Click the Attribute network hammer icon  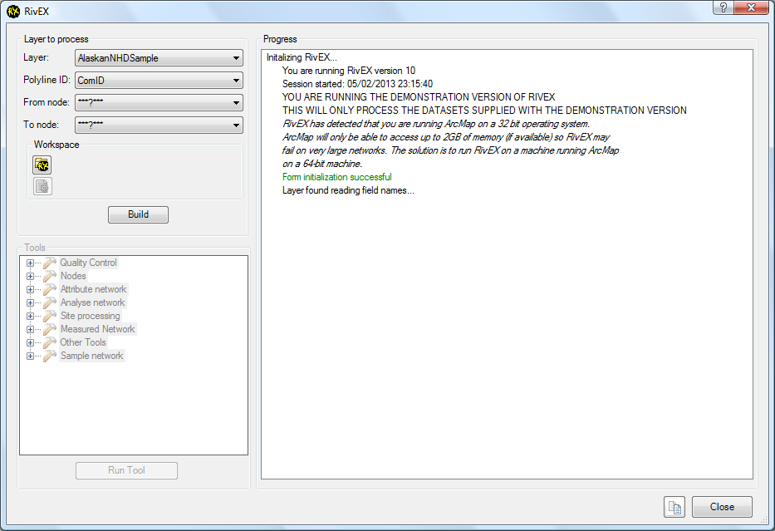[50, 289]
